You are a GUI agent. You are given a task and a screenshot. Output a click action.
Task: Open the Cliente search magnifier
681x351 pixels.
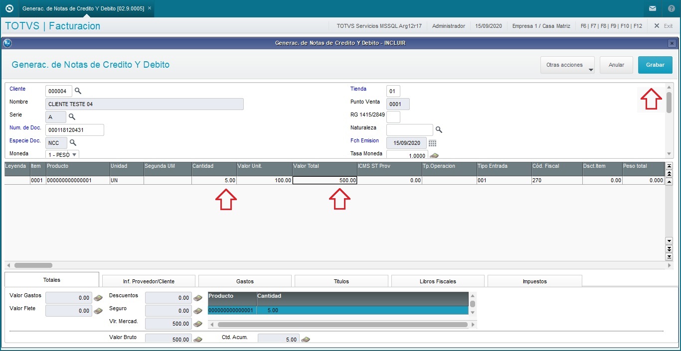pyautogui.click(x=78, y=91)
